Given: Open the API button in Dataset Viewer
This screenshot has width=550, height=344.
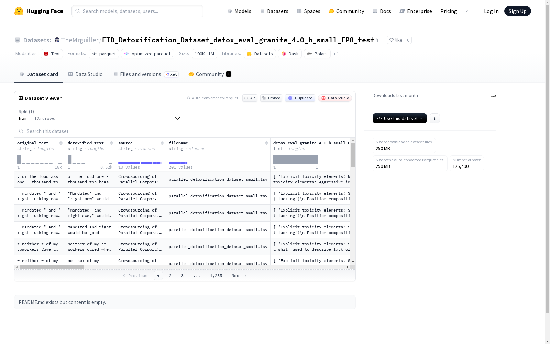Looking at the screenshot, I should pos(250,98).
